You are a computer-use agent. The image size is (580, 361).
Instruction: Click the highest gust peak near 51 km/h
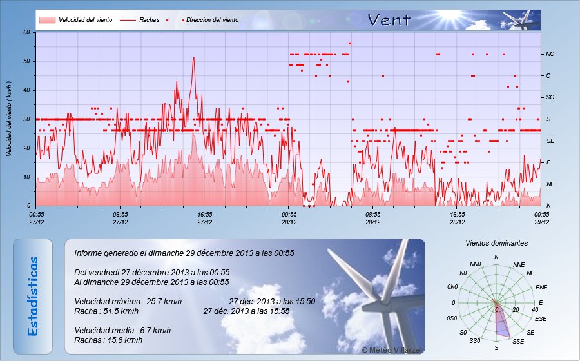(x=193, y=58)
